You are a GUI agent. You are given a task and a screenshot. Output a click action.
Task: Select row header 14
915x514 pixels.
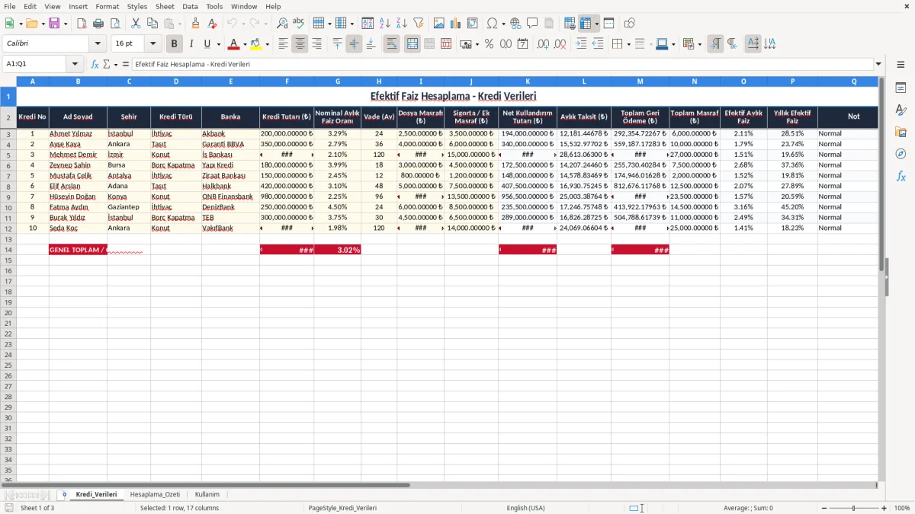pos(8,250)
